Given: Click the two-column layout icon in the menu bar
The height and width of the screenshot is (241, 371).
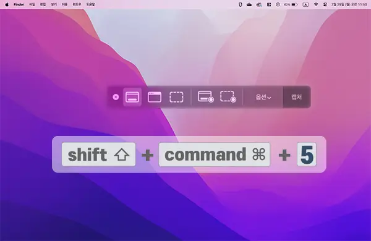Looking at the screenshot, I should tap(269, 4).
